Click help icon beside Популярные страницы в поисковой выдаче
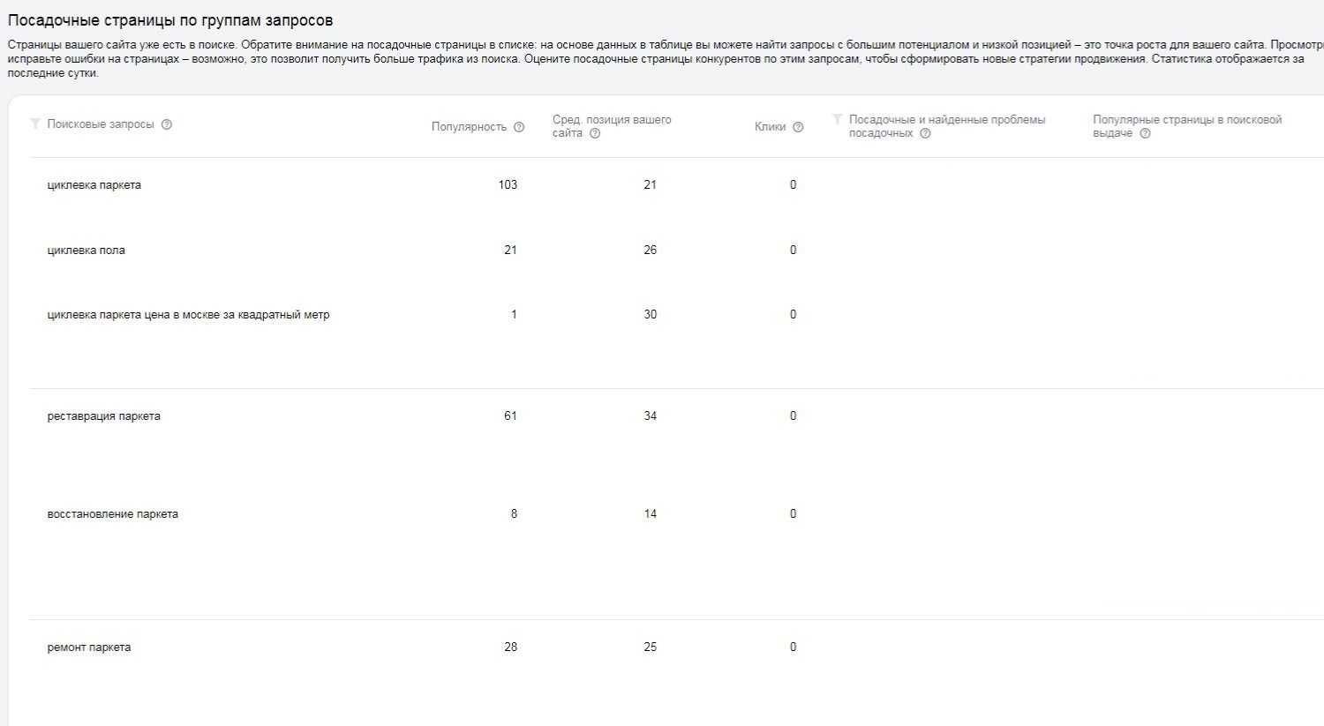This screenshot has height=726, width=1324. [x=1145, y=133]
